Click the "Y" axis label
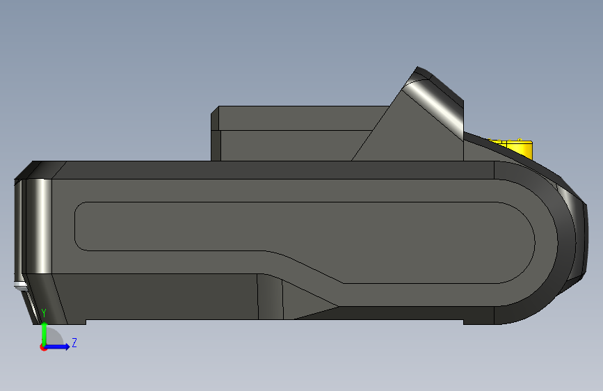 click(x=44, y=313)
